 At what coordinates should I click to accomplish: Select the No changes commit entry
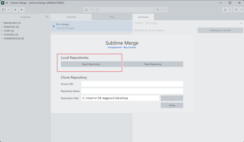pyautogui.click(x=92, y=26)
